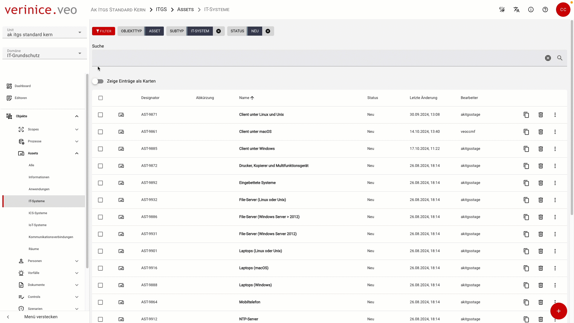
Task: Remove the IT-System subtype filter chip
Action: click(x=219, y=31)
